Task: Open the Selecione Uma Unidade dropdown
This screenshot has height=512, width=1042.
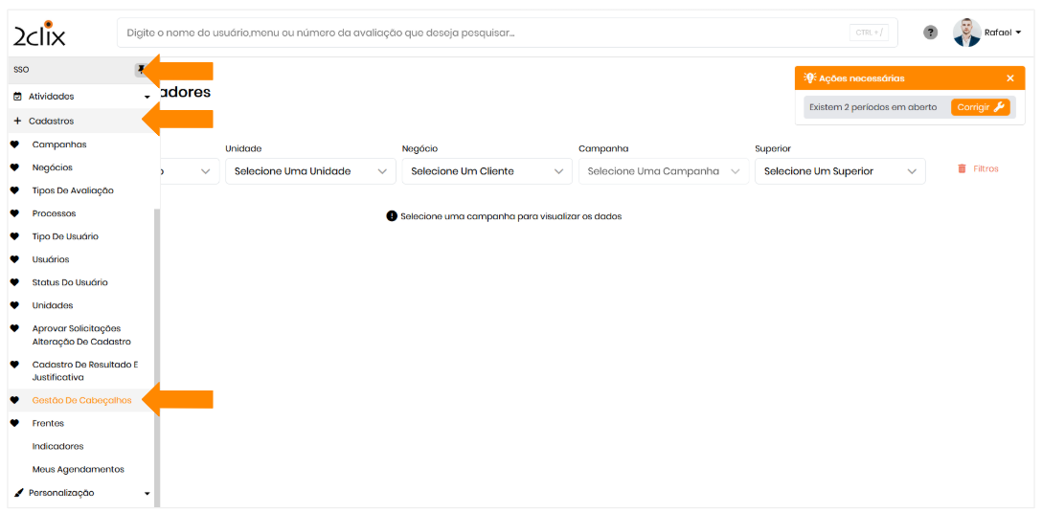Action: tap(309, 171)
